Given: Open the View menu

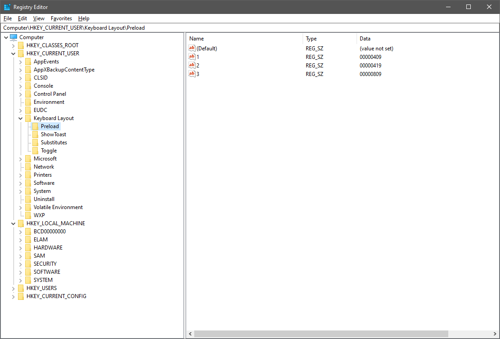Looking at the screenshot, I should click(39, 18).
